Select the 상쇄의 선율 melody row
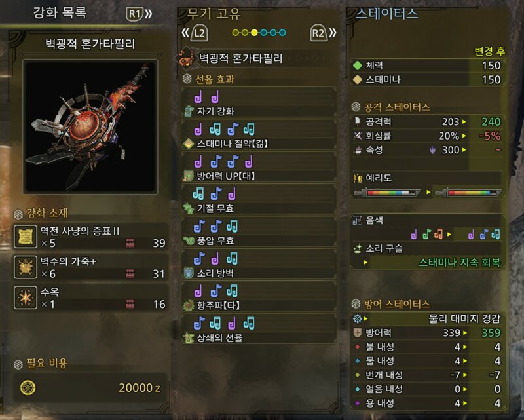The width and height of the screenshot is (524, 420). (x=259, y=329)
